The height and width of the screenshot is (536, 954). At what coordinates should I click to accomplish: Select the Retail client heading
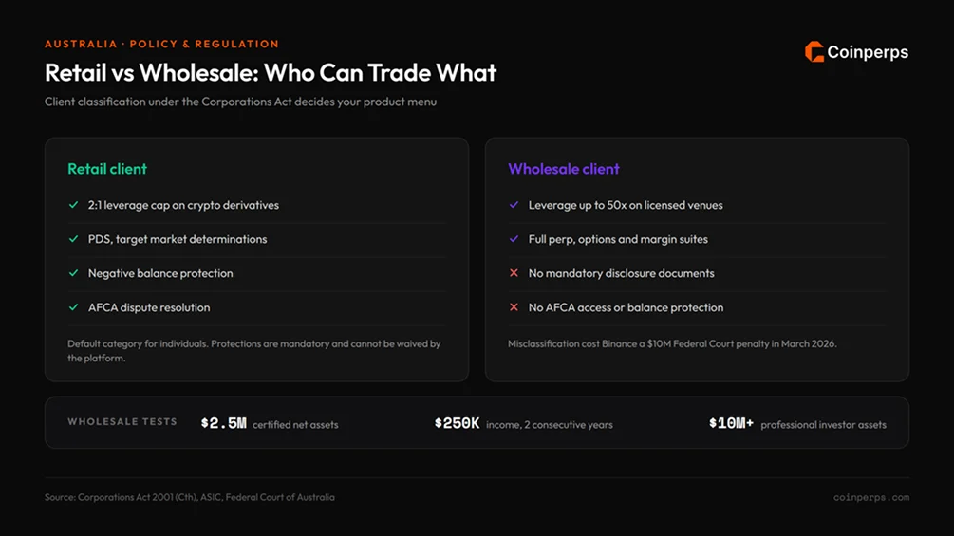(x=107, y=169)
